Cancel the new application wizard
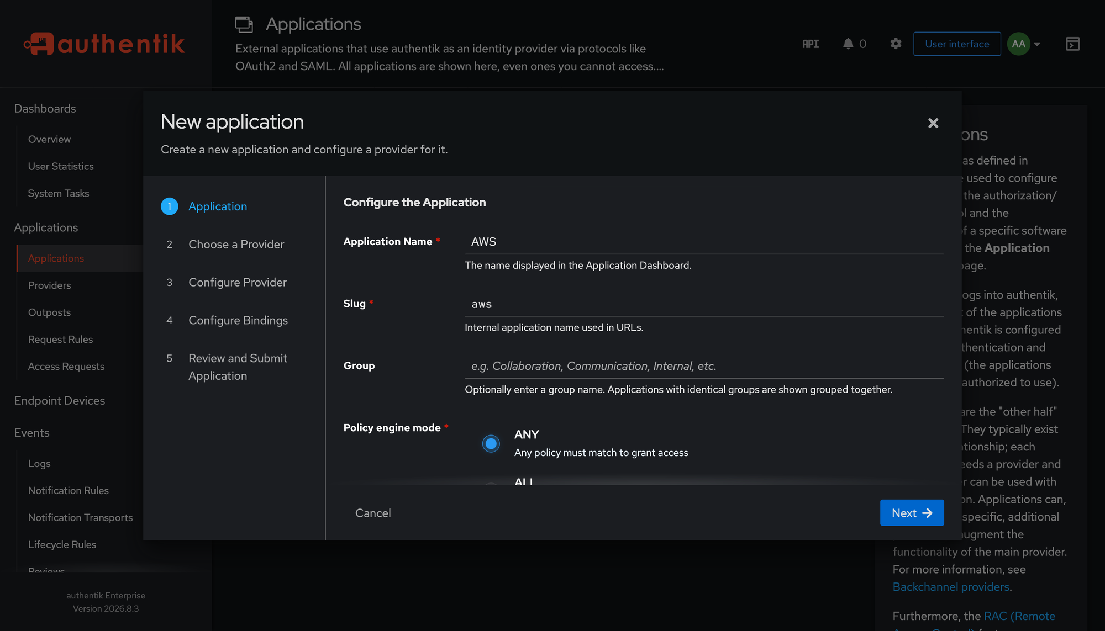The image size is (1105, 631). [x=373, y=513]
